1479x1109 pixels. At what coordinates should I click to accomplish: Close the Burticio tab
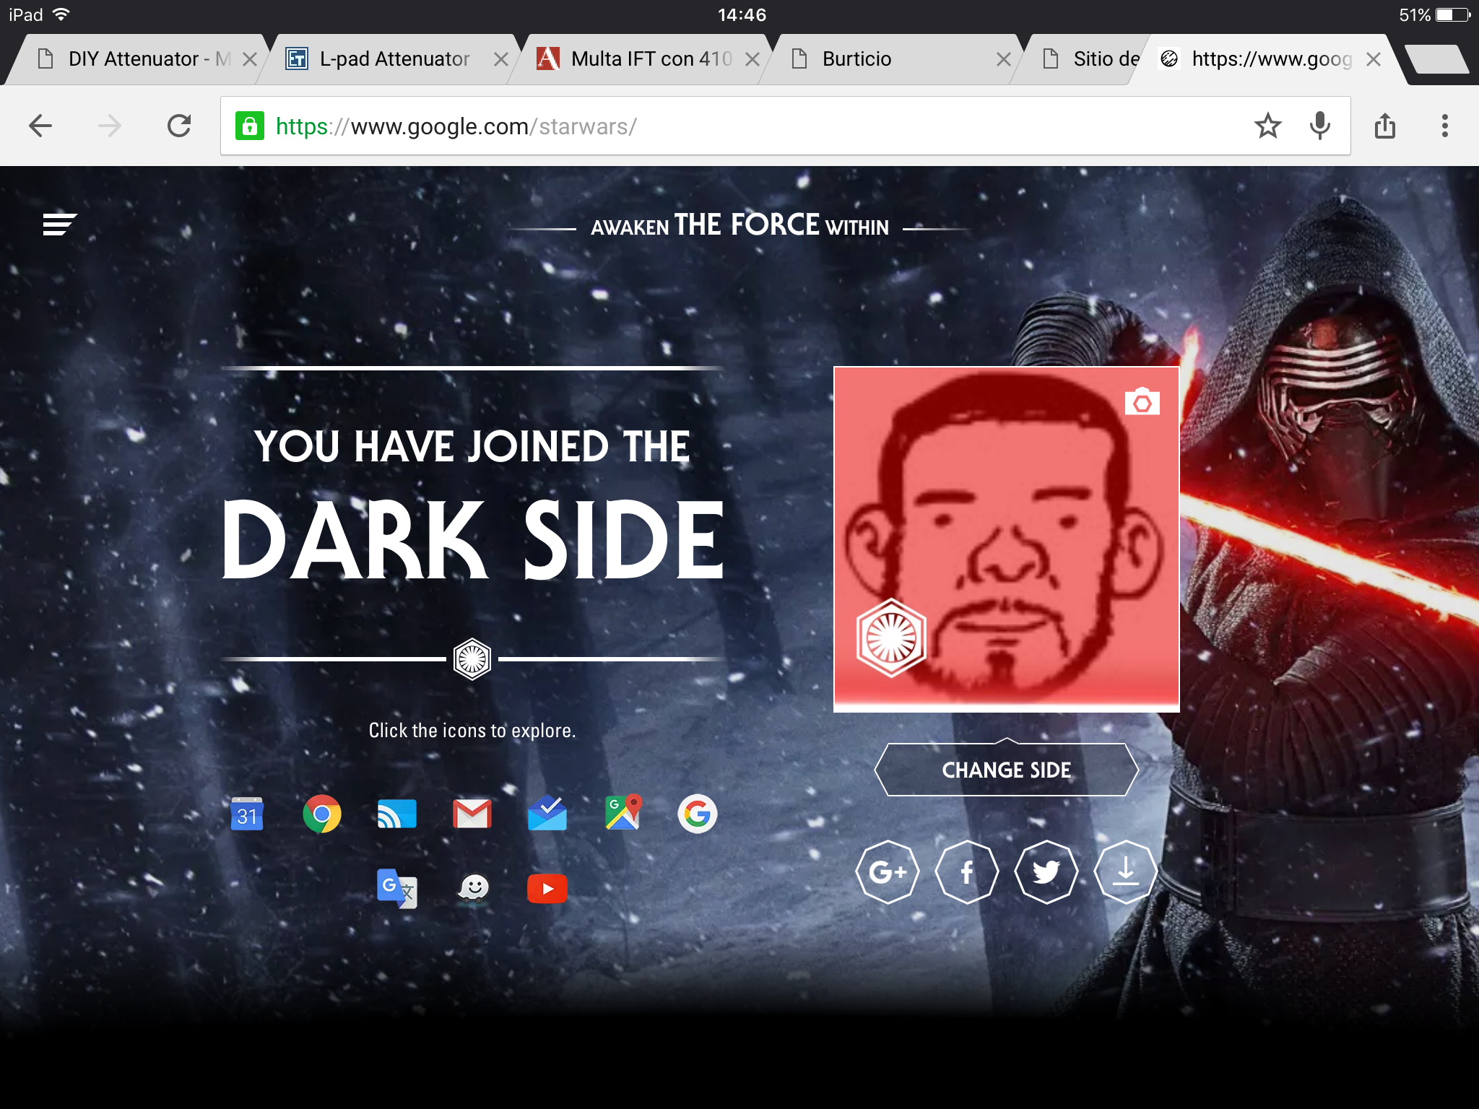(1004, 59)
